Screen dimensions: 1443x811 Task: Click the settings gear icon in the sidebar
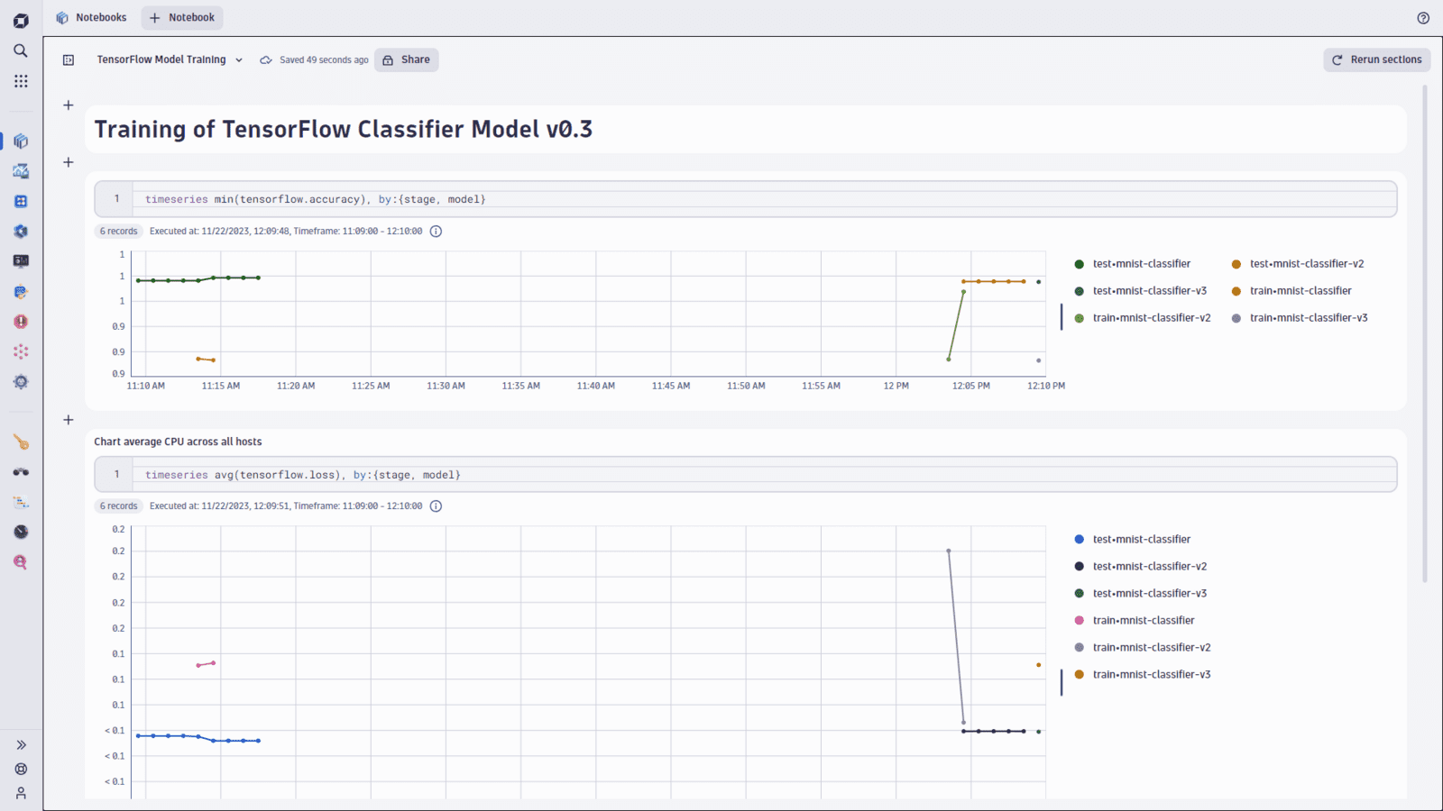coord(21,381)
